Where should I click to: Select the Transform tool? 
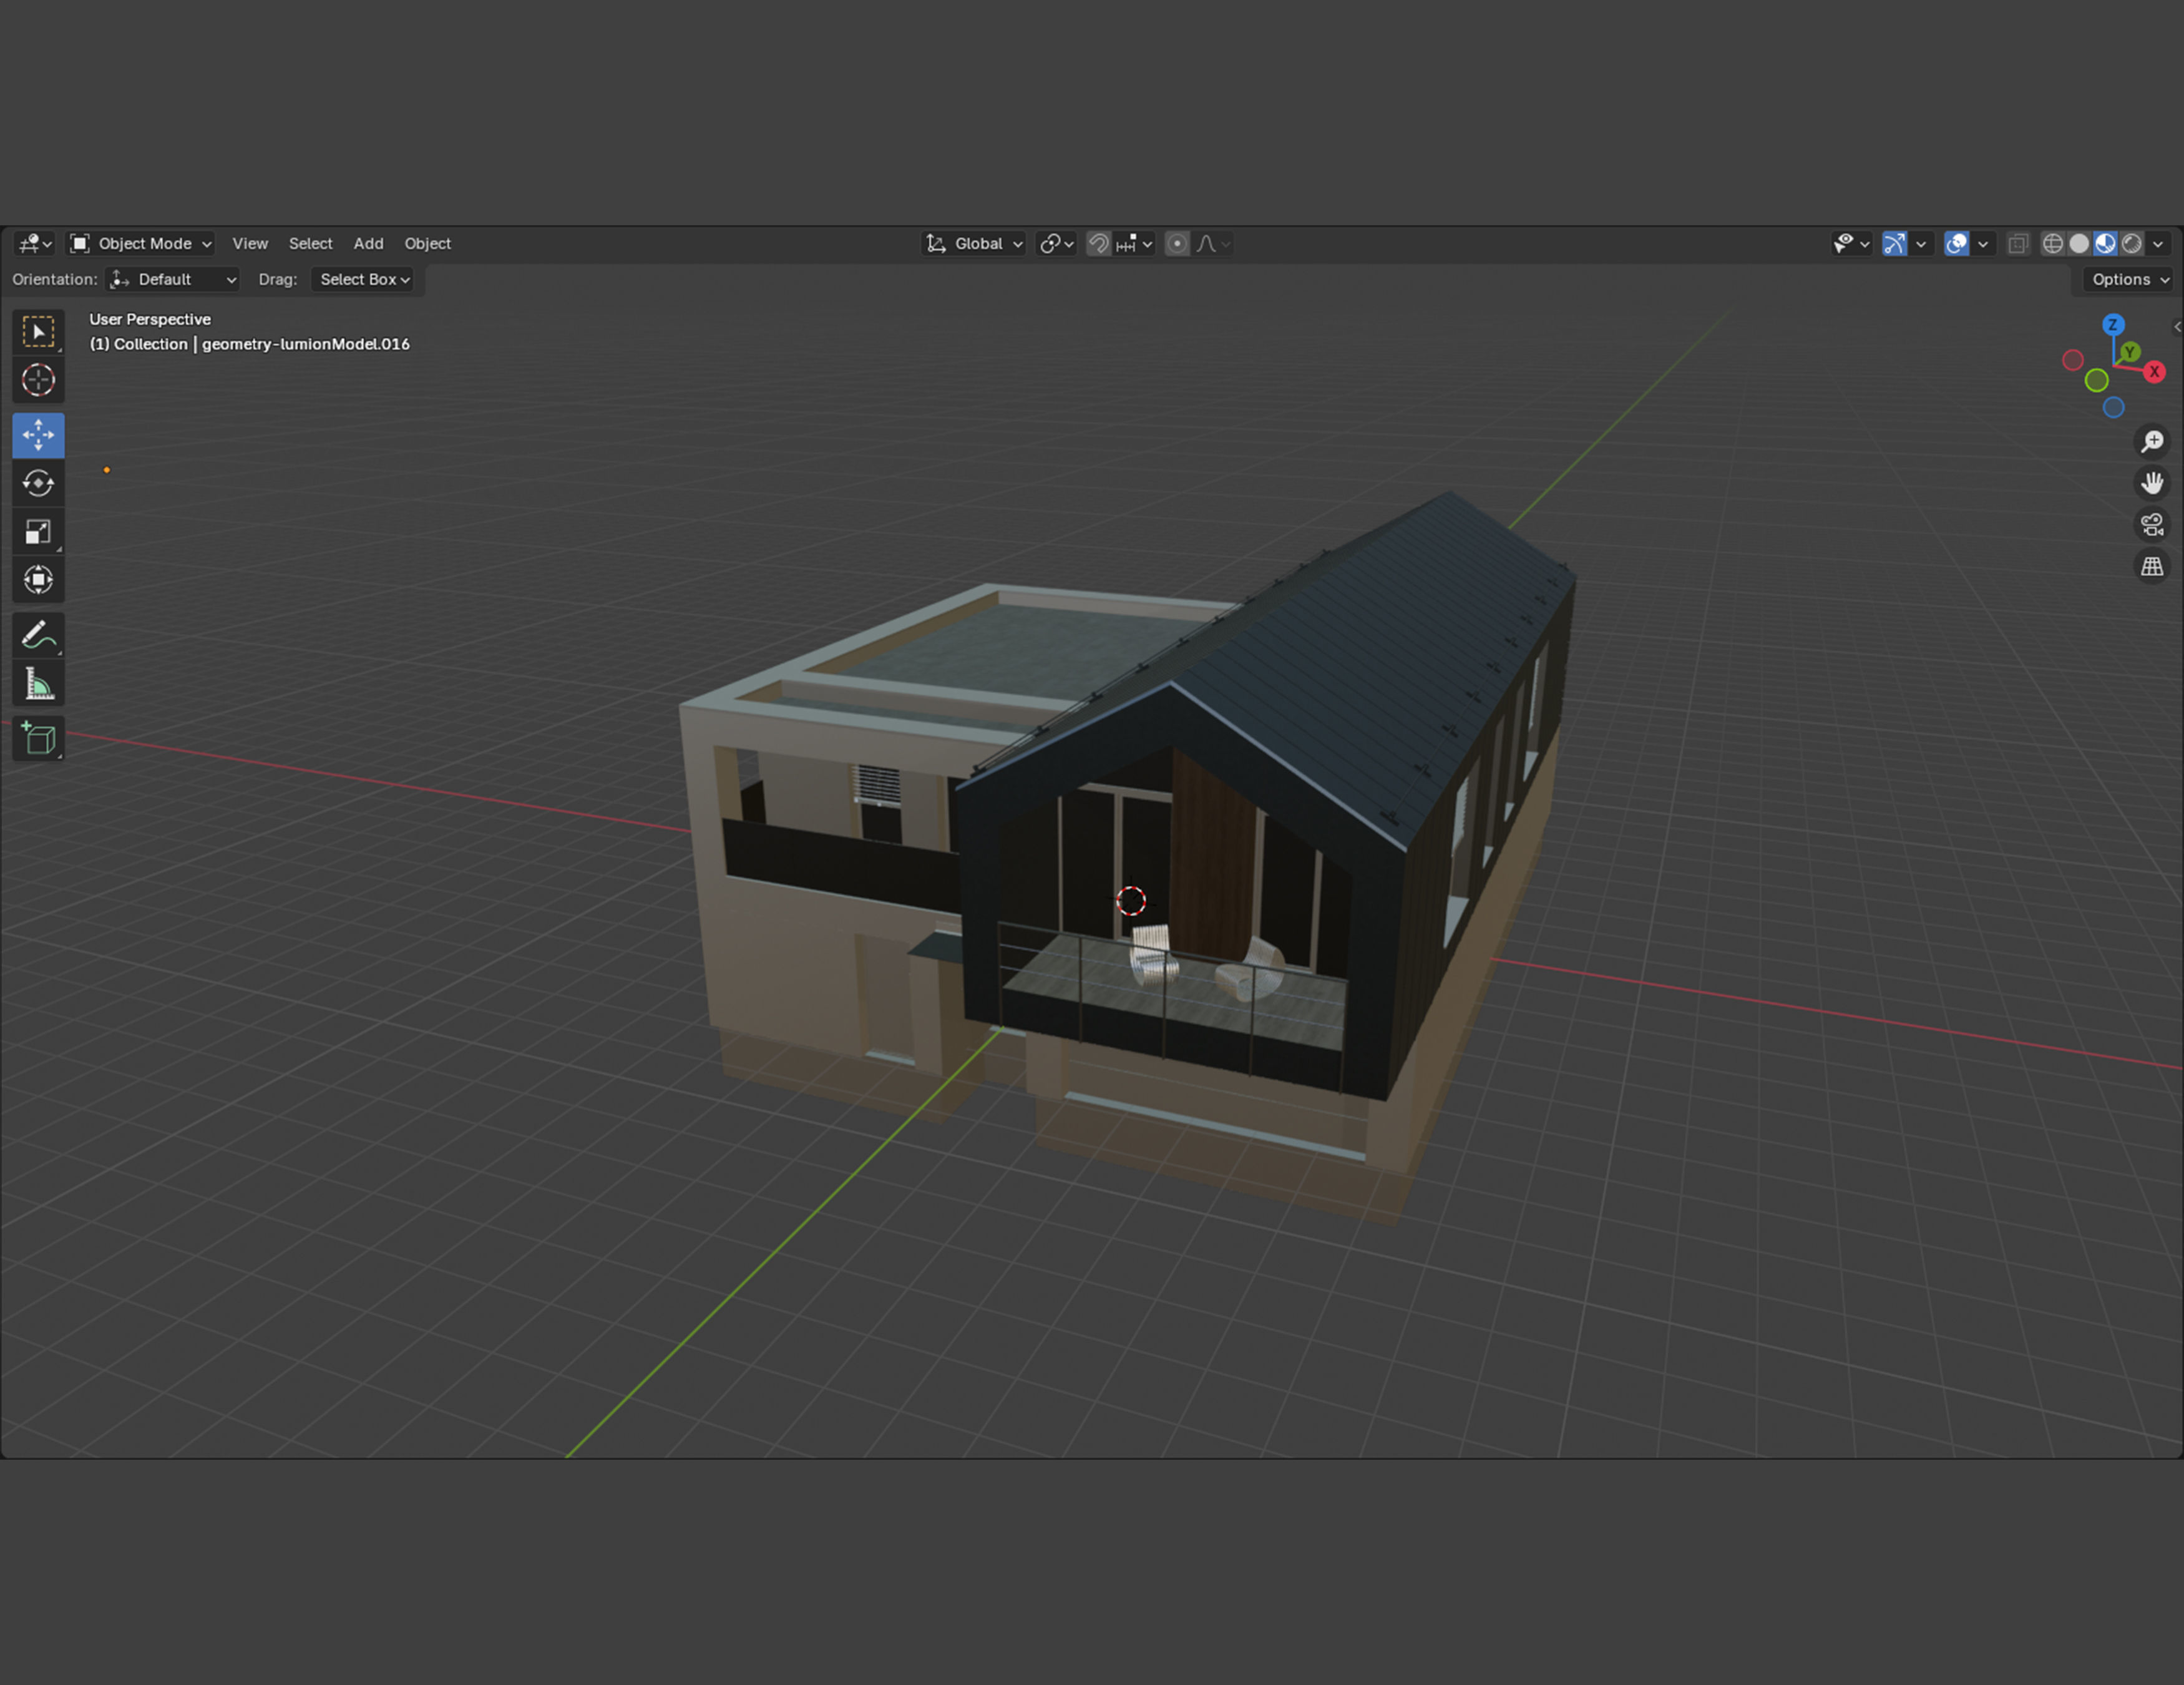(38, 580)
